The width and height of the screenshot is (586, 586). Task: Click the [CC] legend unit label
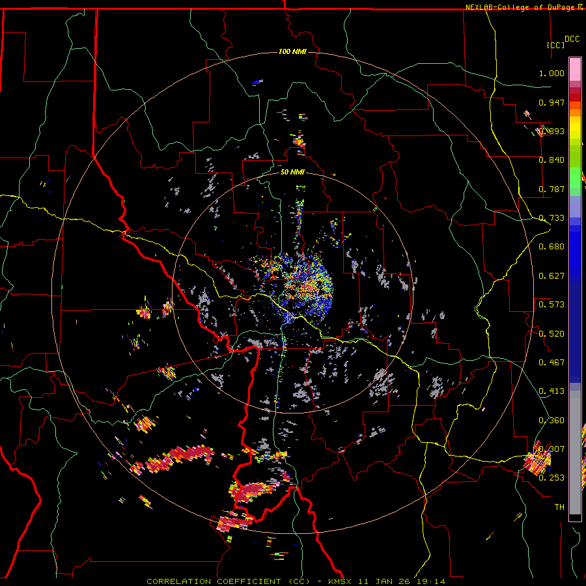point(556,45)
